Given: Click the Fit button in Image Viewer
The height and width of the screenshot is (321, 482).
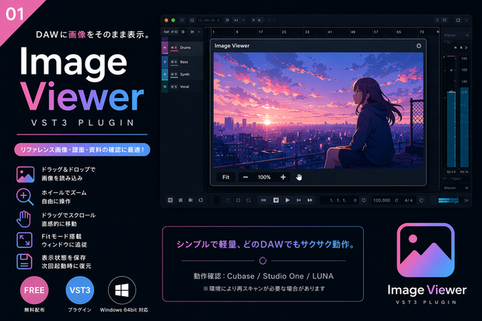Looking at the screenshot, I should [225, 177].
